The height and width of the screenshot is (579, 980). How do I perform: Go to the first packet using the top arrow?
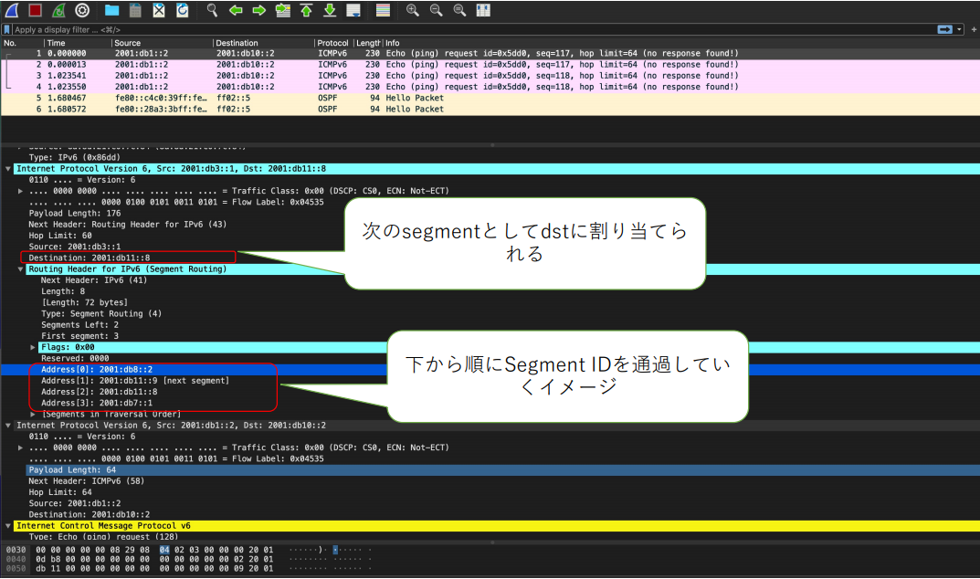tap(308, 10)
